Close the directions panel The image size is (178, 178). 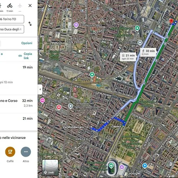pyautogui.click(x=30, y=6)
